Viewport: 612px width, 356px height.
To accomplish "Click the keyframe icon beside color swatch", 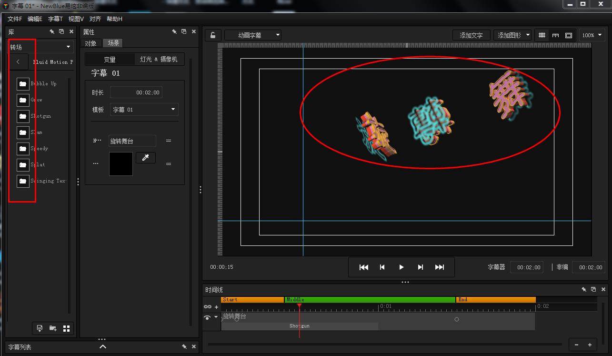I will pyautogui.click(x=168, y=164).
